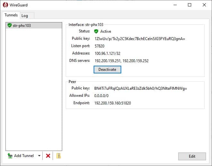Click the Status label
This screenshot has width=212, height=166.
click(84, 31)
